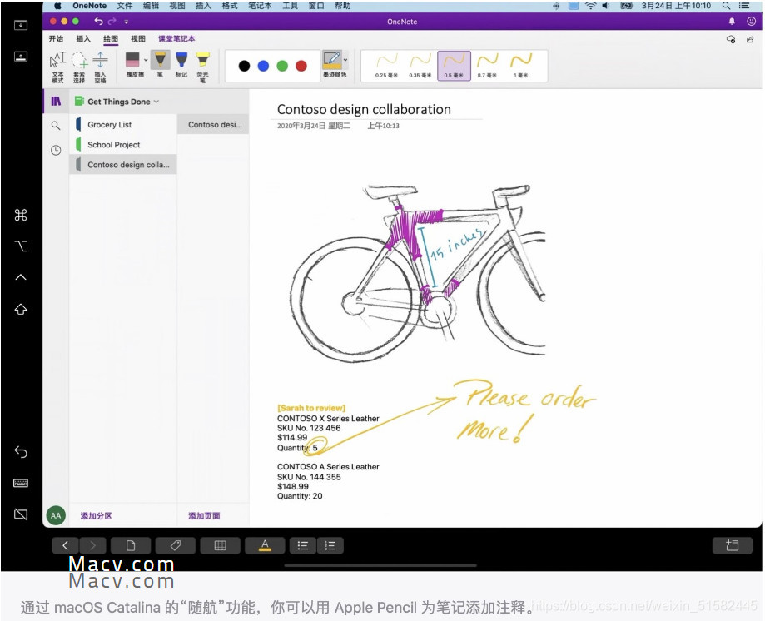
Task: Redo using the title bar arrow
Action: click(112, 22)
